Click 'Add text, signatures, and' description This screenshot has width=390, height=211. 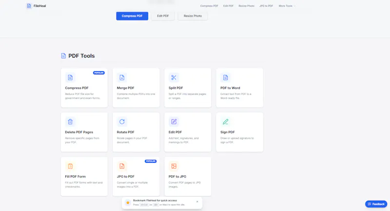coord(184,140)
